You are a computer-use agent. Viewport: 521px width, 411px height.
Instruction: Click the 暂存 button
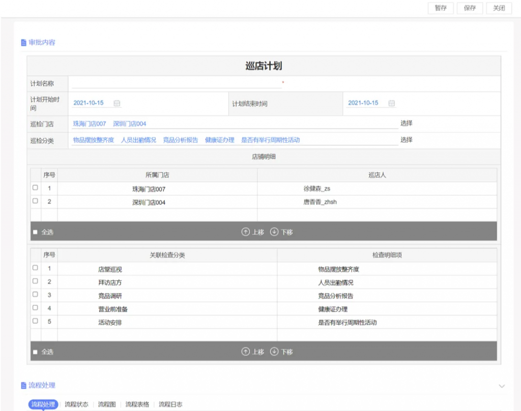pyautogui.click(x=441, y=8)
